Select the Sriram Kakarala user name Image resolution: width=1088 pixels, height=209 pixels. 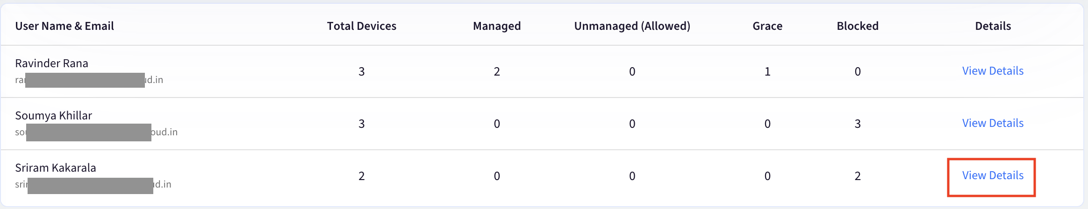point(56,168)
